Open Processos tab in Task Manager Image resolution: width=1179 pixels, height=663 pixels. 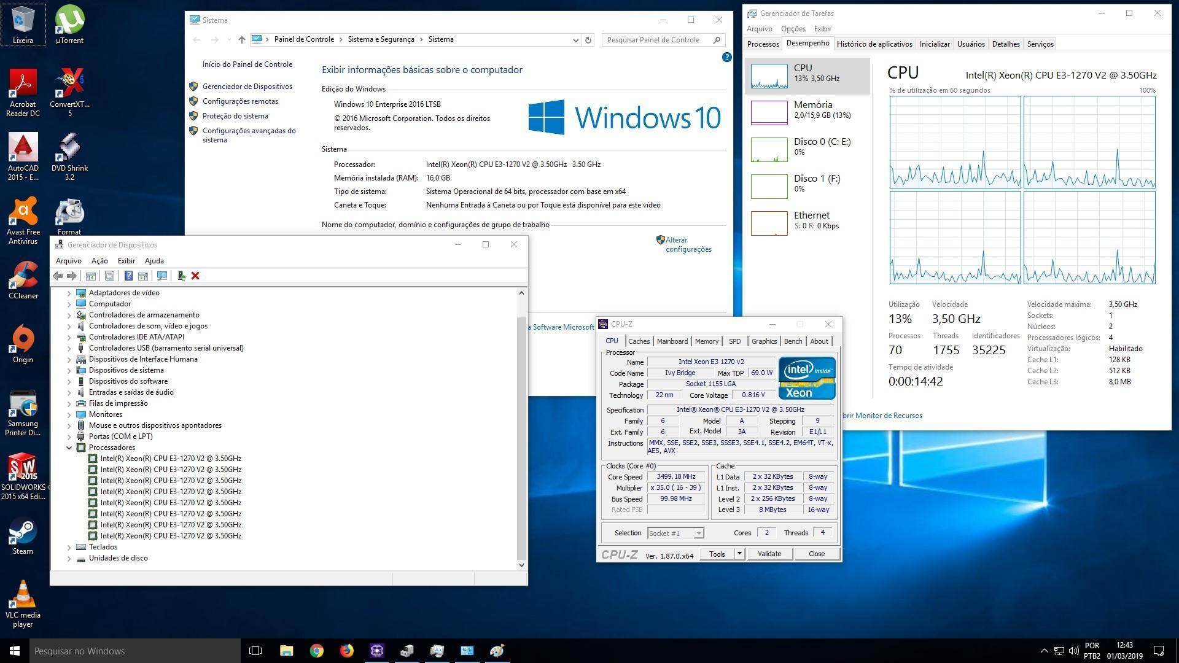pos(763,44)
